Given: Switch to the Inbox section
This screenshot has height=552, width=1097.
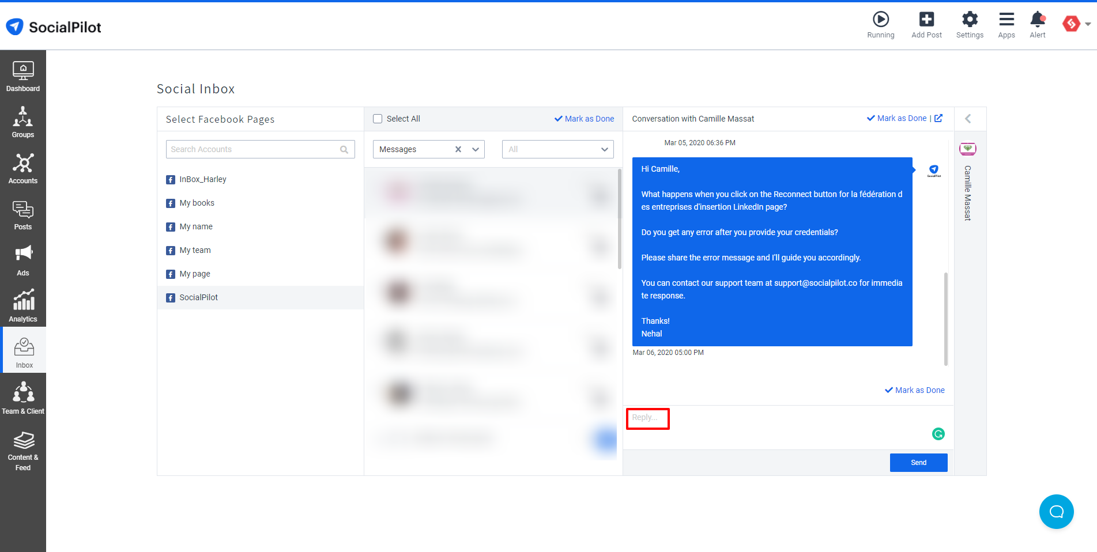Looking at the screenshot, I should 24,350.
